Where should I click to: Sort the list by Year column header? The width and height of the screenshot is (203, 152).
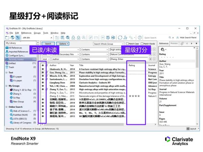(x=72, y=65)
